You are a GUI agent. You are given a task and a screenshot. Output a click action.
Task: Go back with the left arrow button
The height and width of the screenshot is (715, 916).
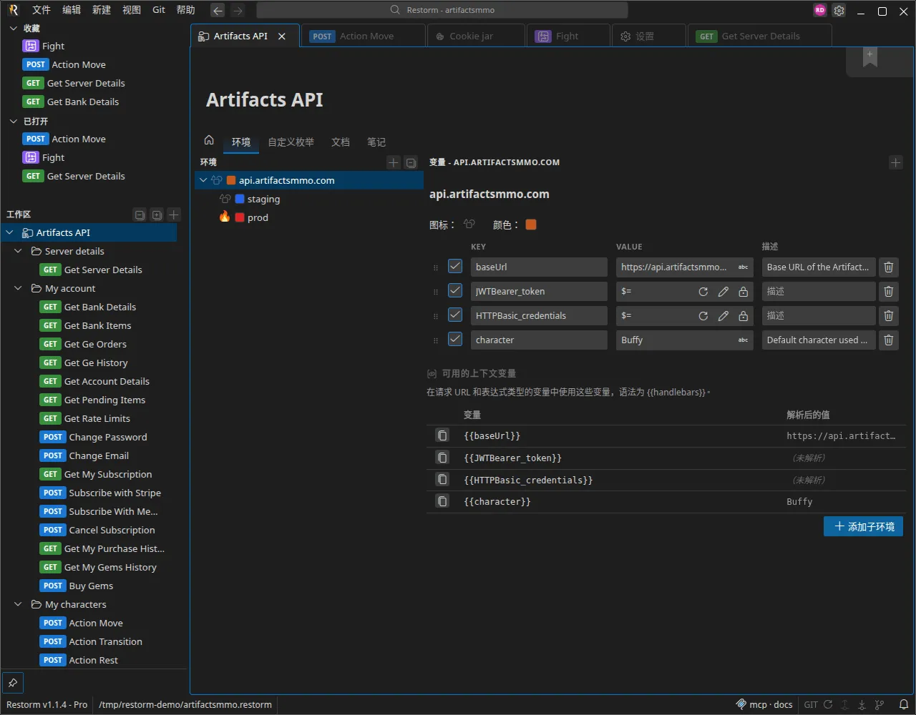218,11
